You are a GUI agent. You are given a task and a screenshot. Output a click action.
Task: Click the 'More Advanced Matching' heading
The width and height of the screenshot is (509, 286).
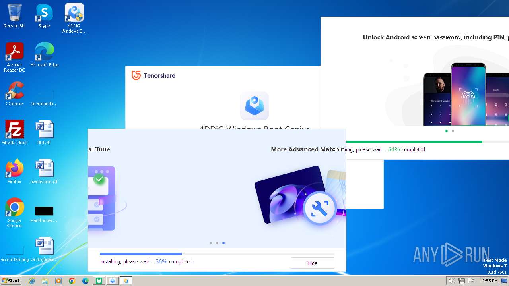[x=309, y=149]
